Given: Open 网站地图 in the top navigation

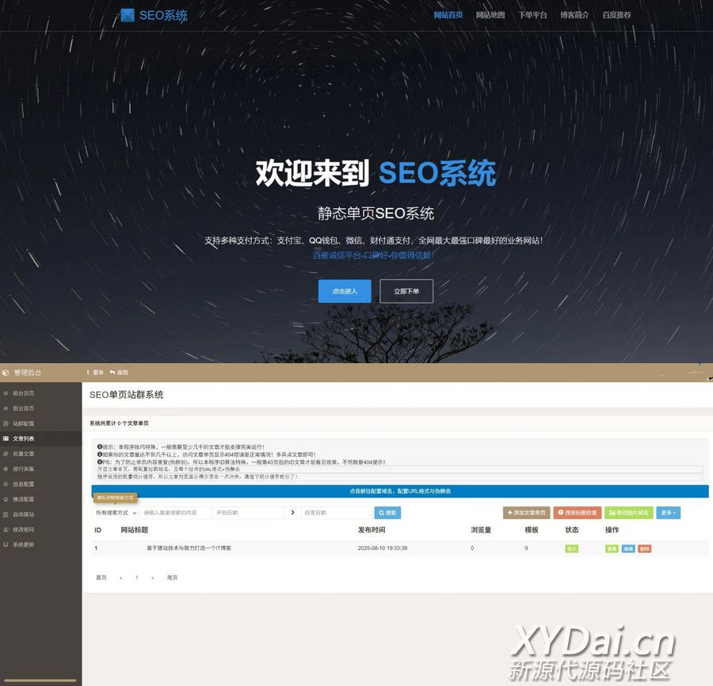Looking at the screenshot, I should (x=490, y=15).
